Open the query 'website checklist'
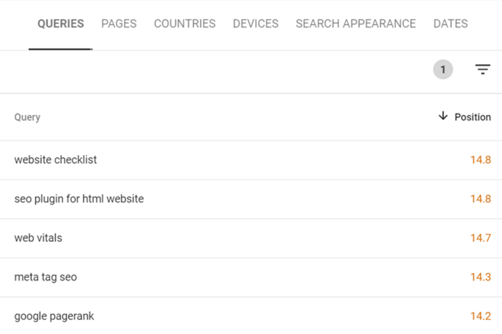502x334 pixels. 56,160
